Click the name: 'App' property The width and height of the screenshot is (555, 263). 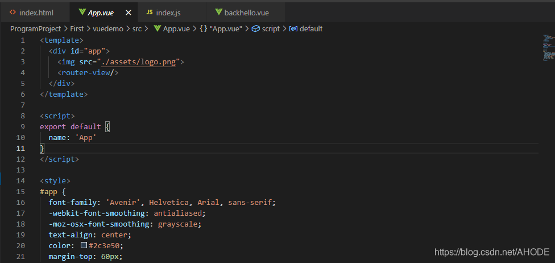click(73, 138)
